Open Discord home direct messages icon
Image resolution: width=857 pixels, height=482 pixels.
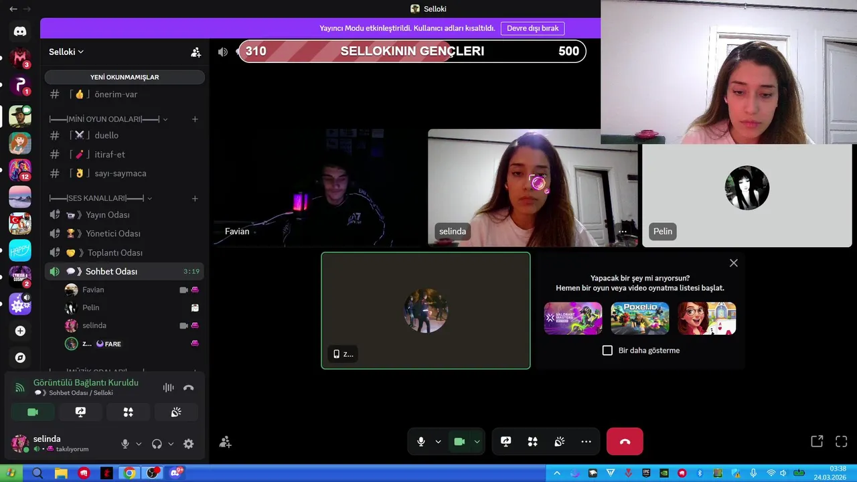(20, 31)
